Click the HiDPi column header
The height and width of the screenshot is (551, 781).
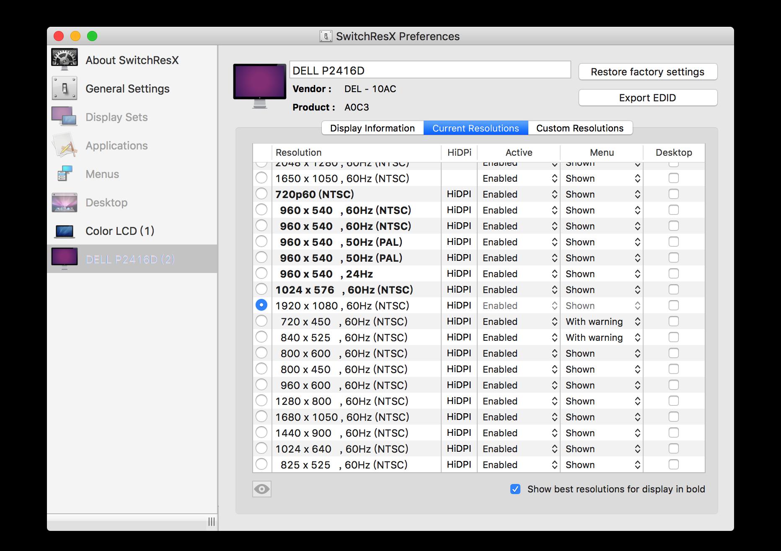[x=459, y=152]
